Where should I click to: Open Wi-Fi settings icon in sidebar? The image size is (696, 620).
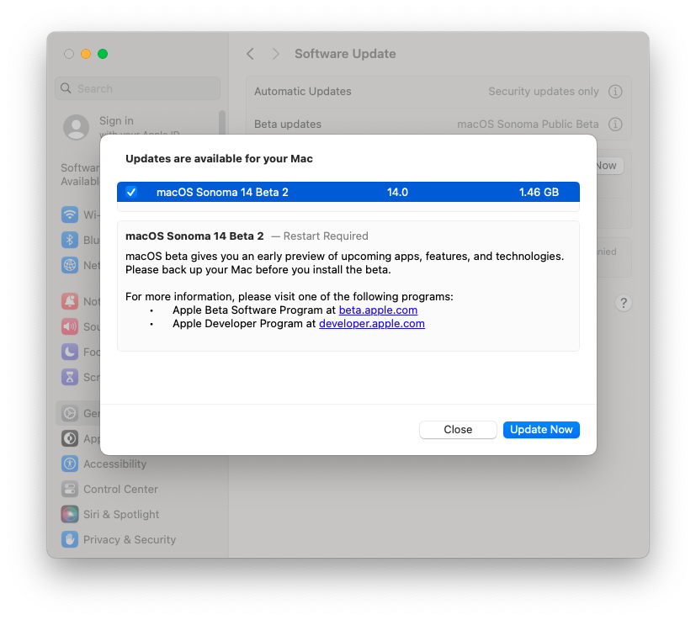[x=70, y=215]
